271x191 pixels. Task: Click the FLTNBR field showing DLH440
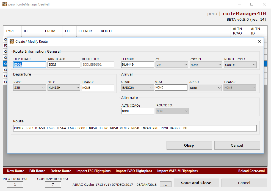click(137, 65)
